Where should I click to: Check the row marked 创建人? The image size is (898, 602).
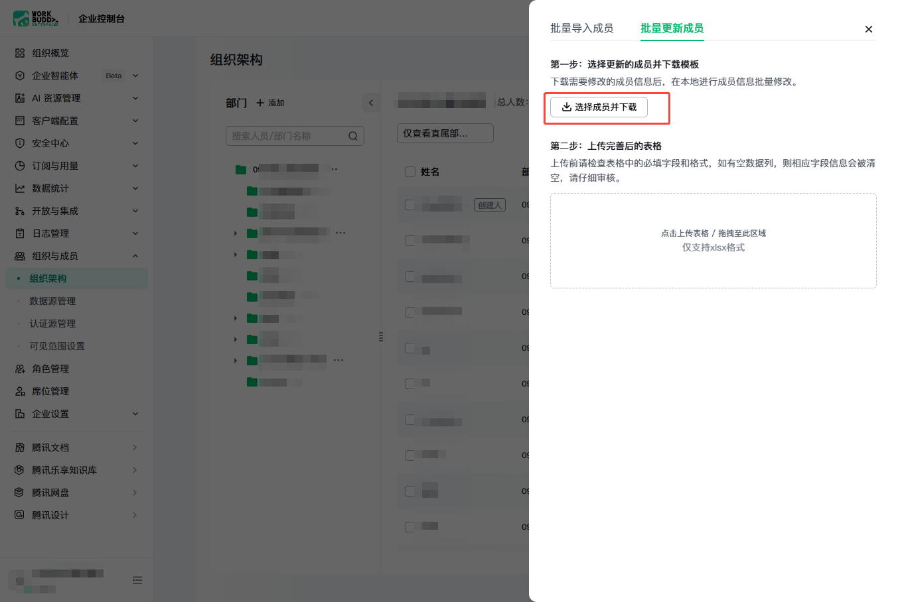(x=410, y=205)
